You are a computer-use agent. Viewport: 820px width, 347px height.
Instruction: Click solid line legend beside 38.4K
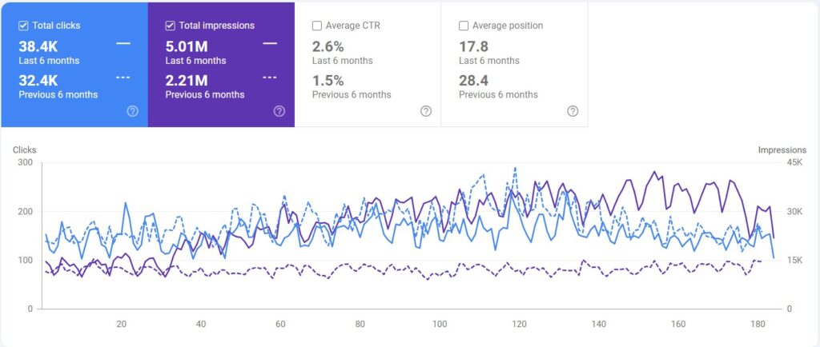coord(123,43)
